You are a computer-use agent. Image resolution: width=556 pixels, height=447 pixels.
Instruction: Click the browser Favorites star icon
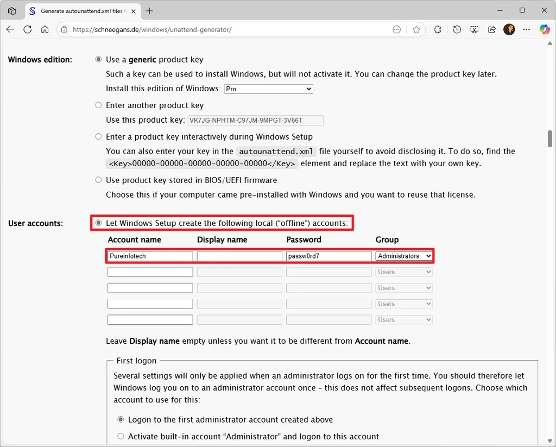pos(416,29)
